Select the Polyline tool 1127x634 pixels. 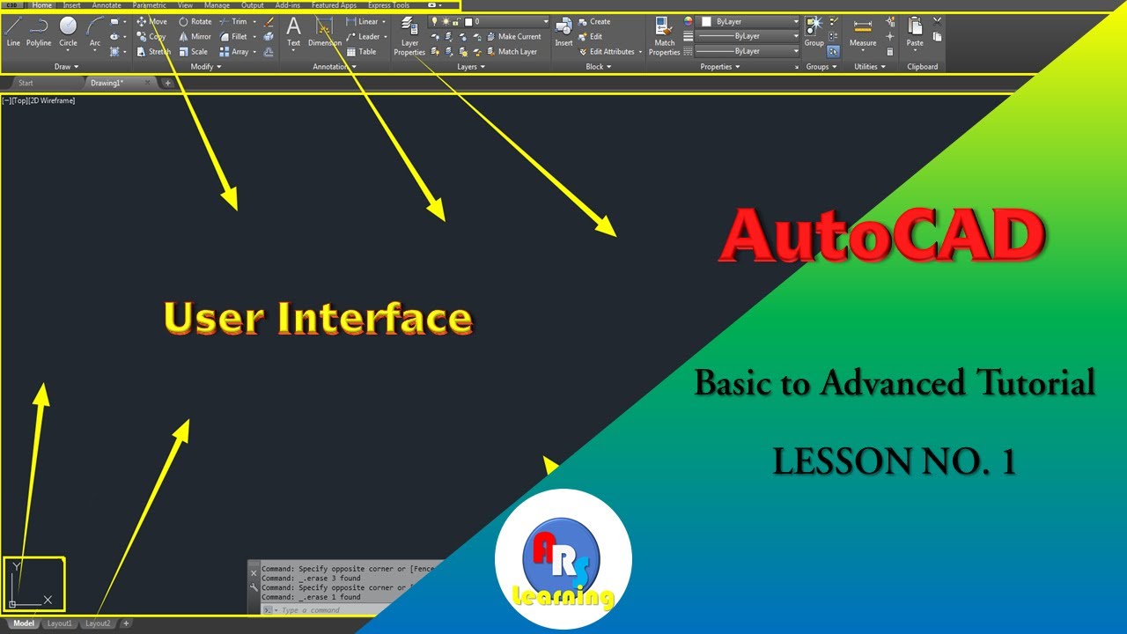(39, 32)
